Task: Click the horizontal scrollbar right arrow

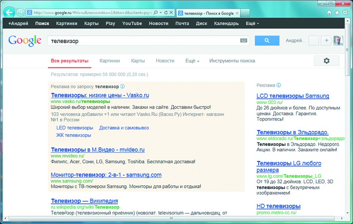Action: coord(342,218)
